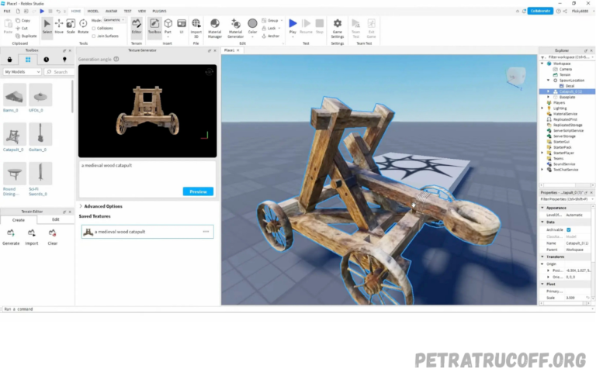Open the UI insert tool
Screen dimensions: 596x372
pyautogui.click(x=182, y=26)
